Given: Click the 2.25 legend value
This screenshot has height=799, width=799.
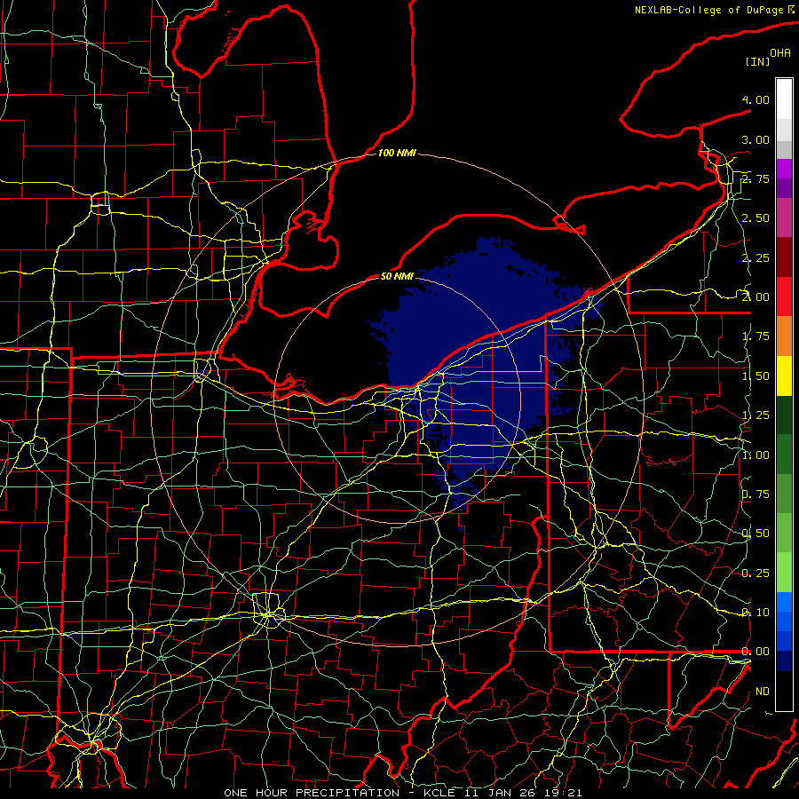Looking at the screenshot, I should (x=755, y=257).
